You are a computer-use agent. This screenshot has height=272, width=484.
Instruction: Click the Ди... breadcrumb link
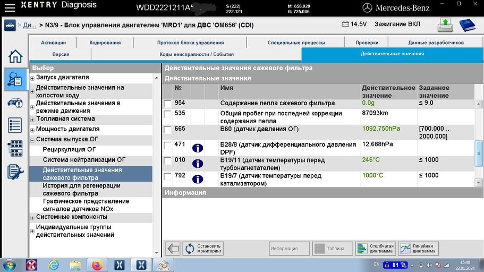point(30,25)
